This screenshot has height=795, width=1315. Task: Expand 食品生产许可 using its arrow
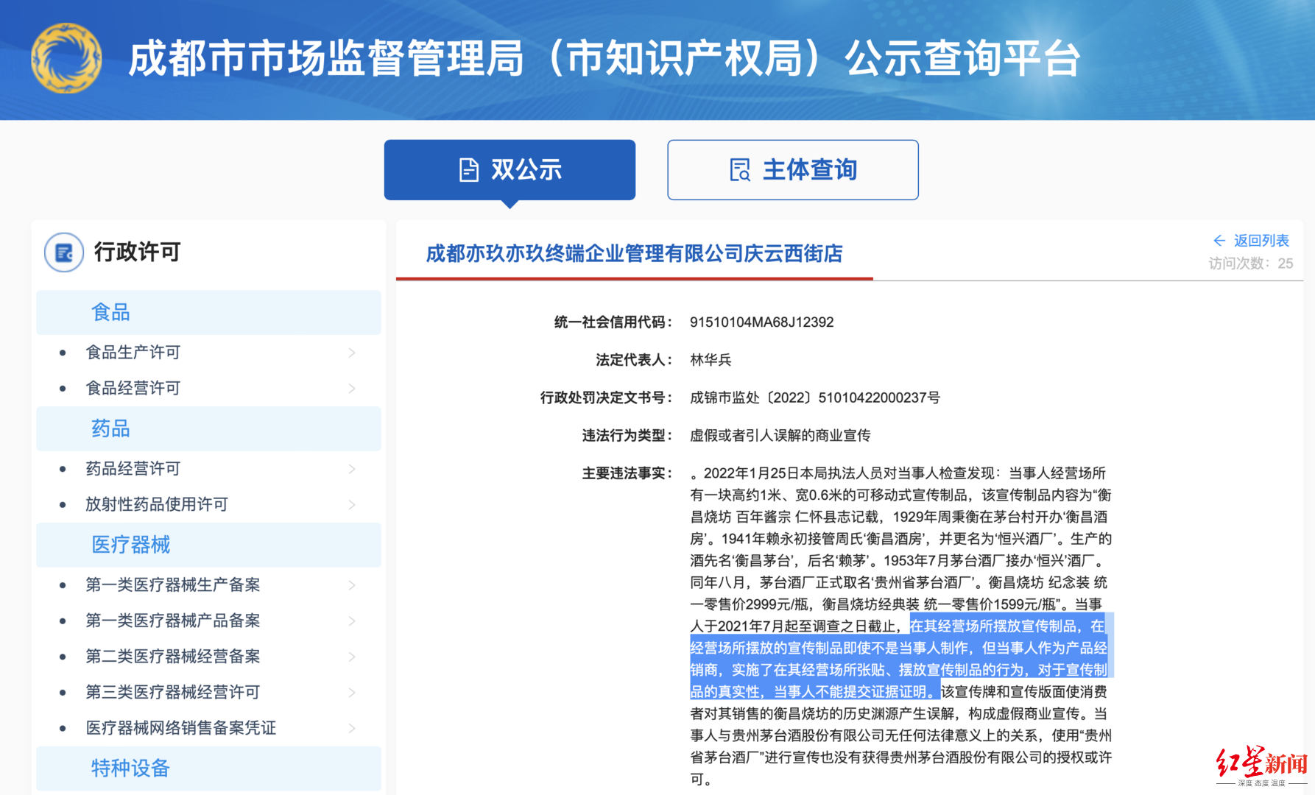click(x=352, y=352)
